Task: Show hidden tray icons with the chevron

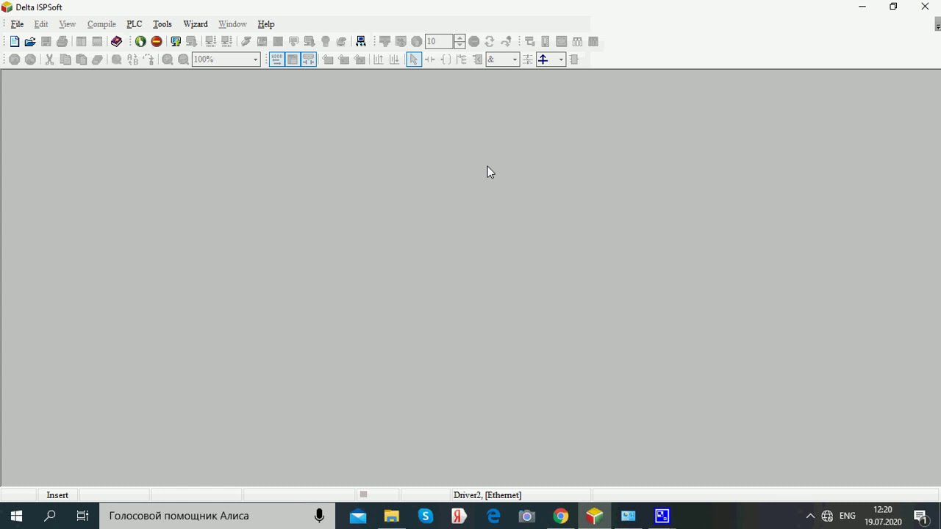Action: coord(810,516)
